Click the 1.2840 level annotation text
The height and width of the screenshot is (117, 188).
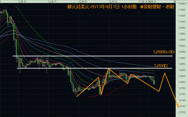pyautogui.click(x=161, y=66)
